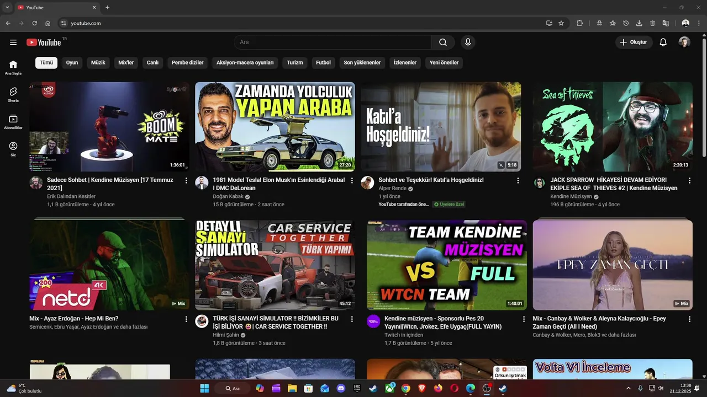This screenshot has width=707, height=397.
Task: Open Erik Dalından Kesitler channel link
Action: tap(71, 197)
